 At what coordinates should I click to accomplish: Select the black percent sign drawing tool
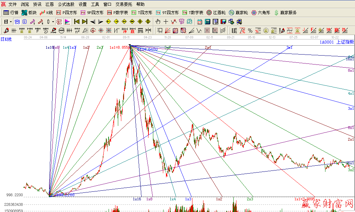(250, 31)
